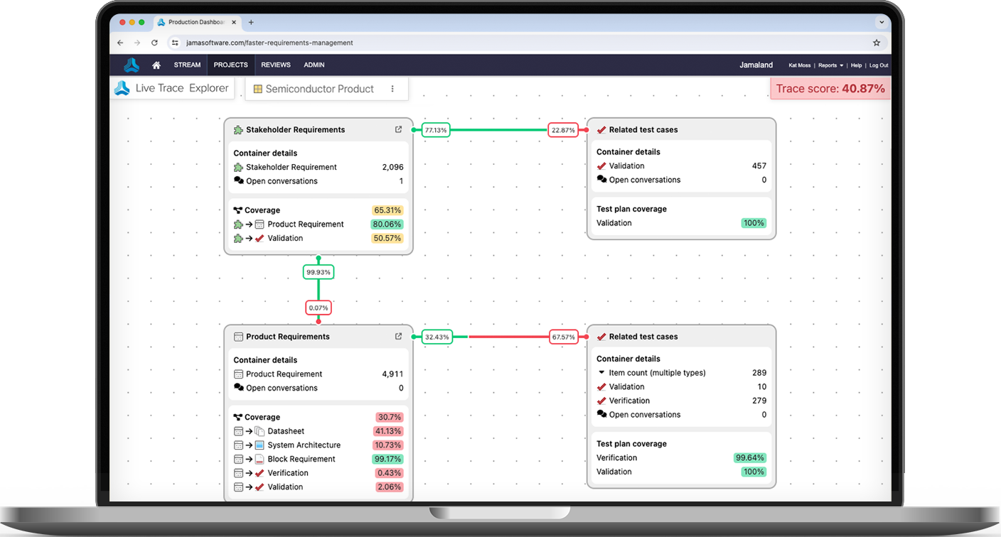
Task: Click the Coverage branching icon
Action: (x=237, y=210)
